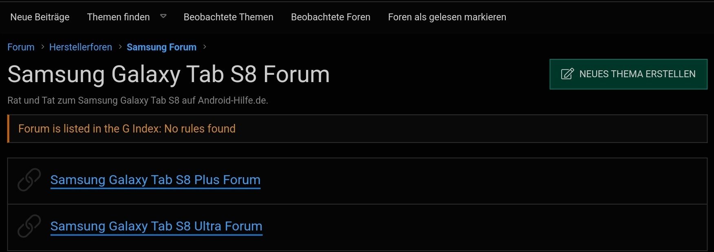Open Themen finden menu item

click(118, 17)
